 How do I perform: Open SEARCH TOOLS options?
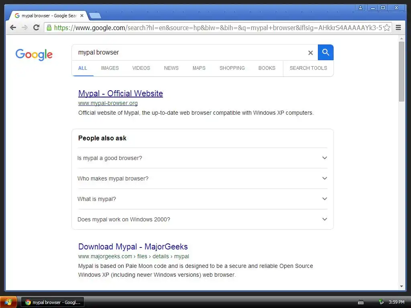coord(308,68)
